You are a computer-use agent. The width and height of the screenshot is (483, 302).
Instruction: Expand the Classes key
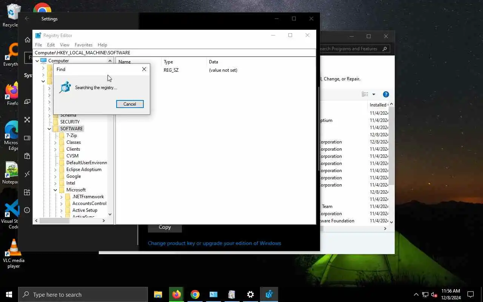[55, 142]
